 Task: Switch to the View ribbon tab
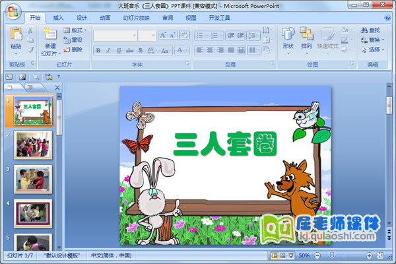tap(191, 18)
